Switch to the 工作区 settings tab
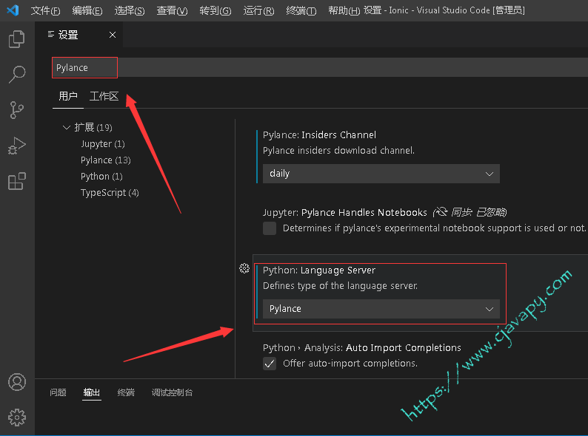Screen dimensions: 588x436 pos(104,97)
